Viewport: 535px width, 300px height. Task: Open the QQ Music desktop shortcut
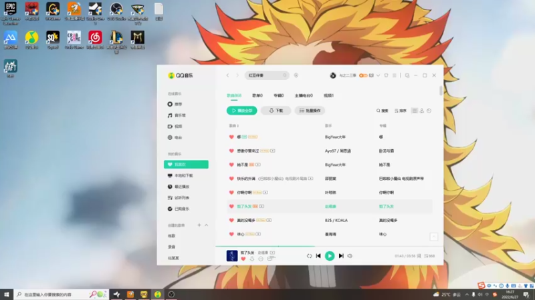click(x=31, y=39)
